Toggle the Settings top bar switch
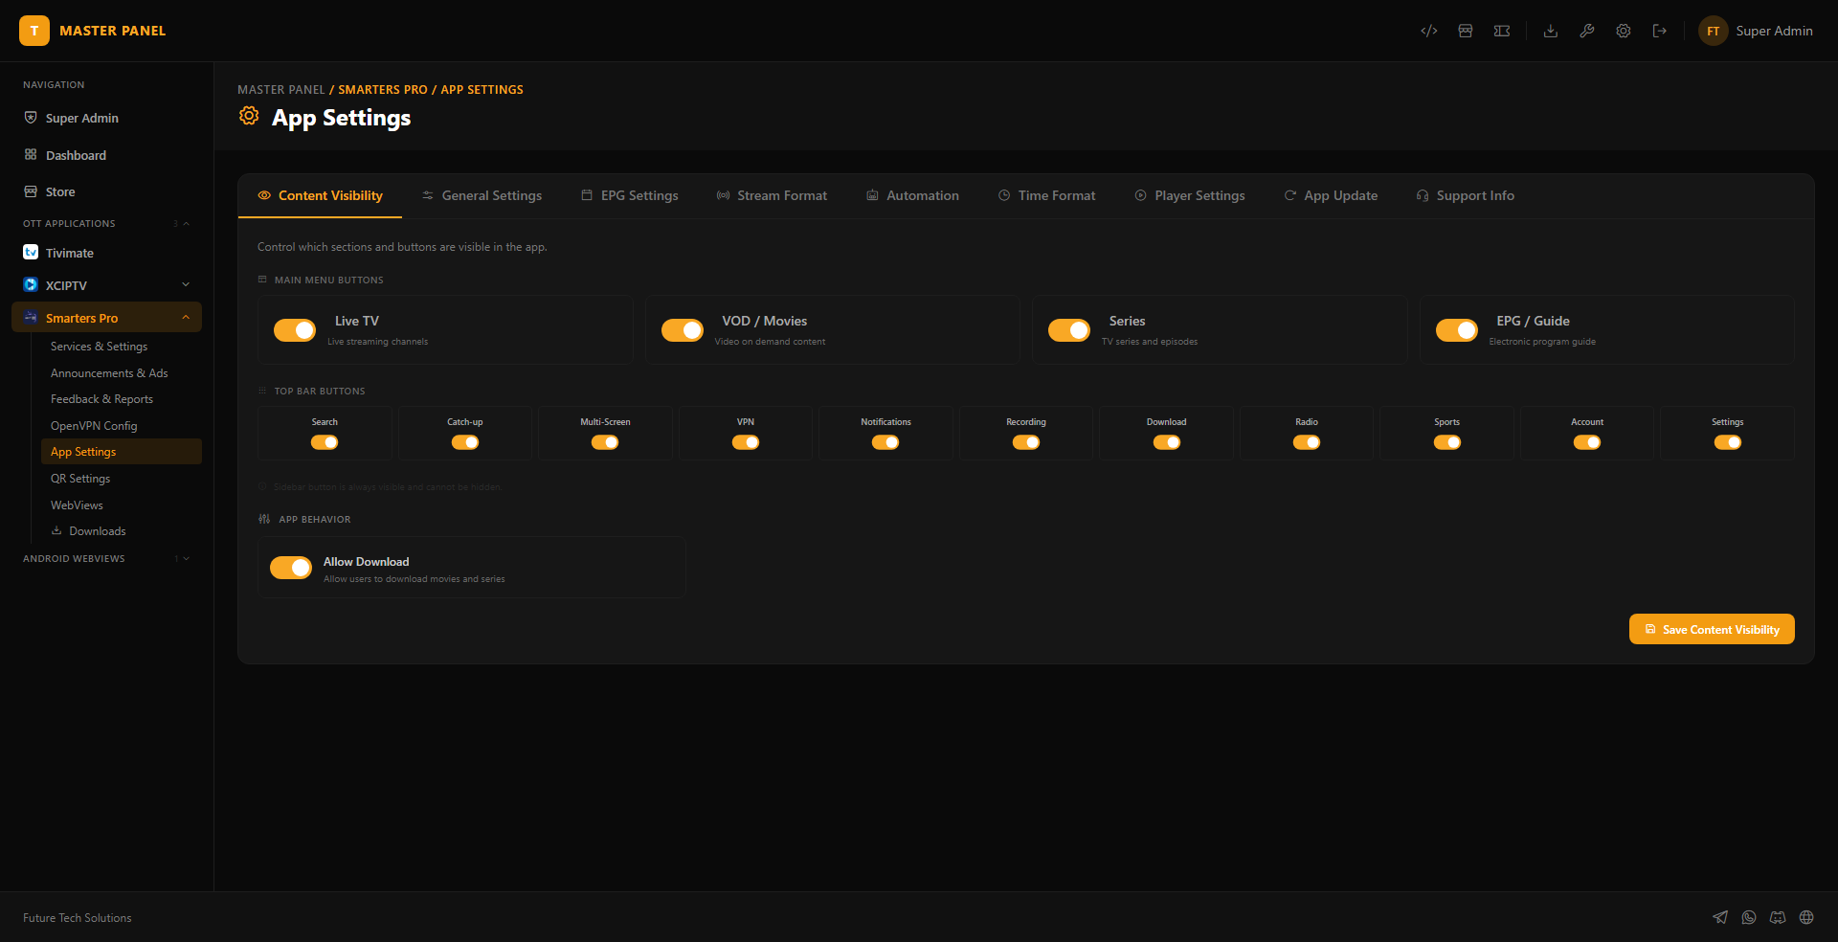 (1728, 442)
